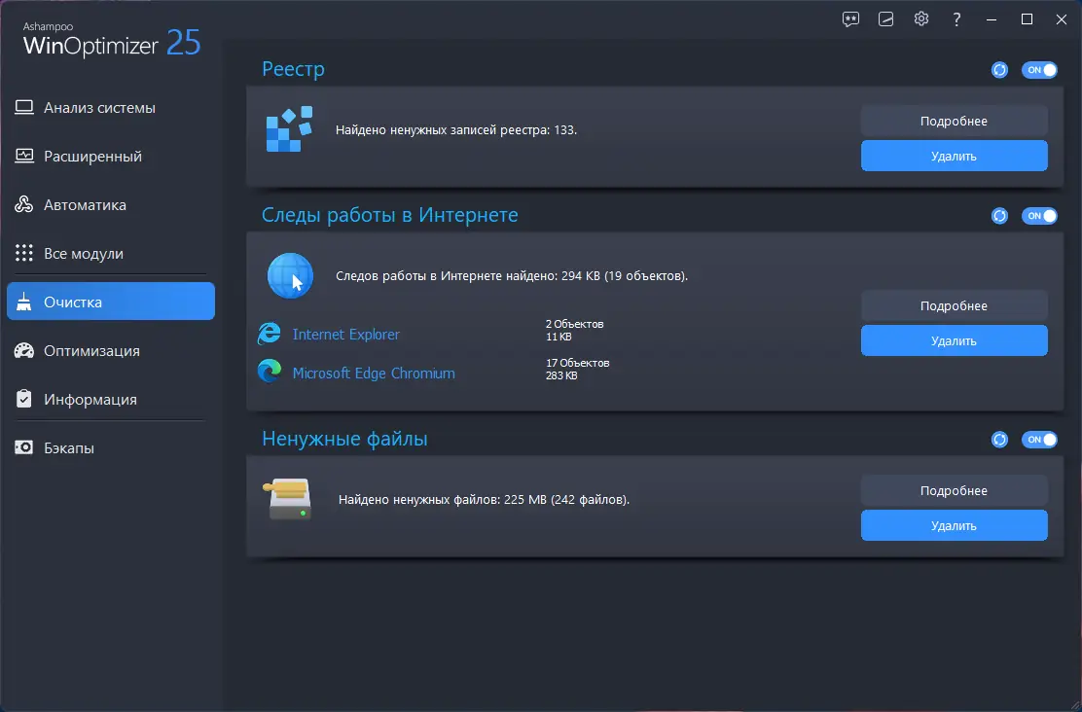Click Удалить in the Реестр panel

(954, 156)
